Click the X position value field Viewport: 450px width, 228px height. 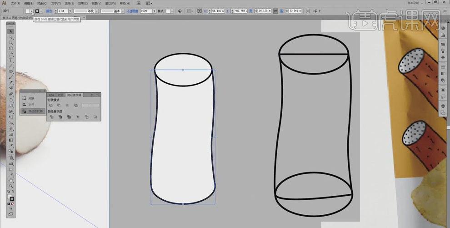click(x=218, y=11)
